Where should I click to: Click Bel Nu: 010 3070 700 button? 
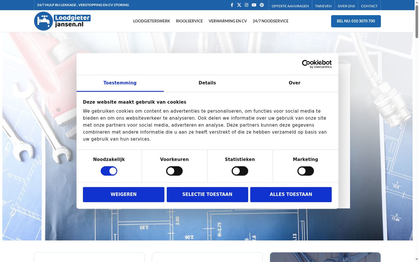[x=356, y=21]
